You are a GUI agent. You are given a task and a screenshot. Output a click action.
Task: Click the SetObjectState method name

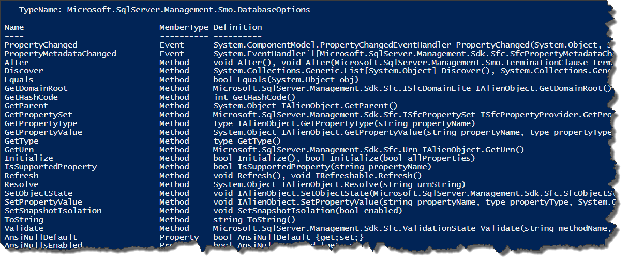38,193
